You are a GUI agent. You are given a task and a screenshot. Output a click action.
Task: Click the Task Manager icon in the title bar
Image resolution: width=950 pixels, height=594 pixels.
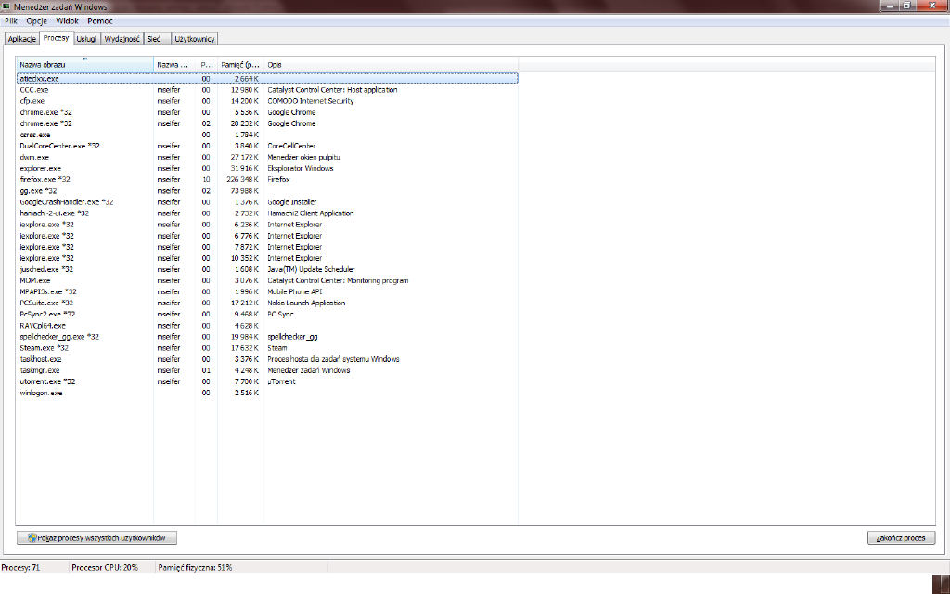pos(7,6)
